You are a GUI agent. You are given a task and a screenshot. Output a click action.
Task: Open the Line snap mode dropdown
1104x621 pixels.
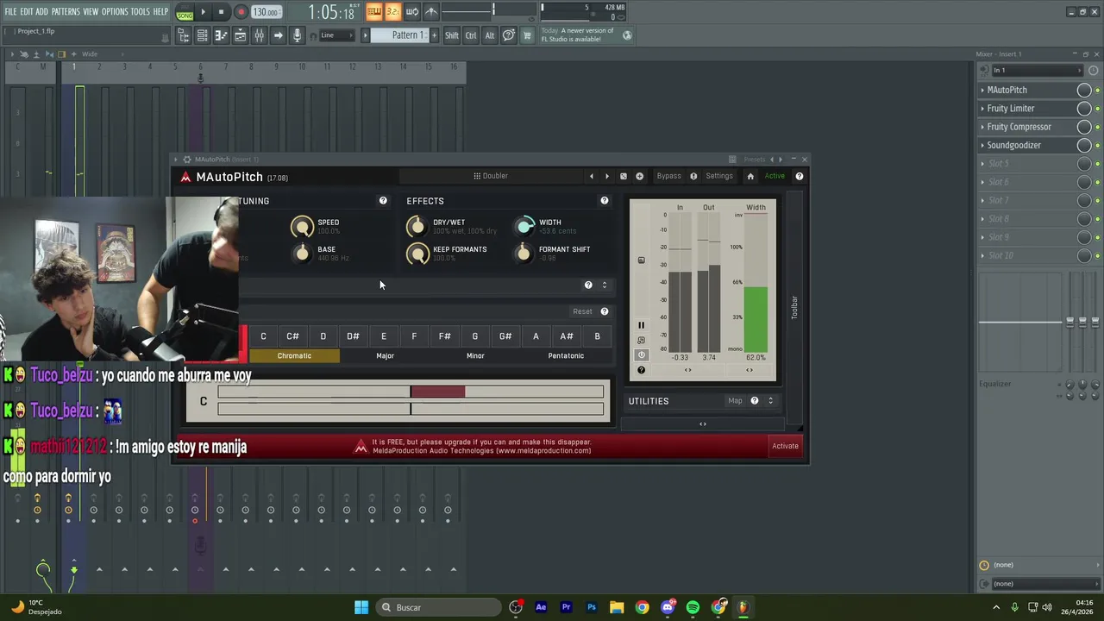(x=337, y=35)
